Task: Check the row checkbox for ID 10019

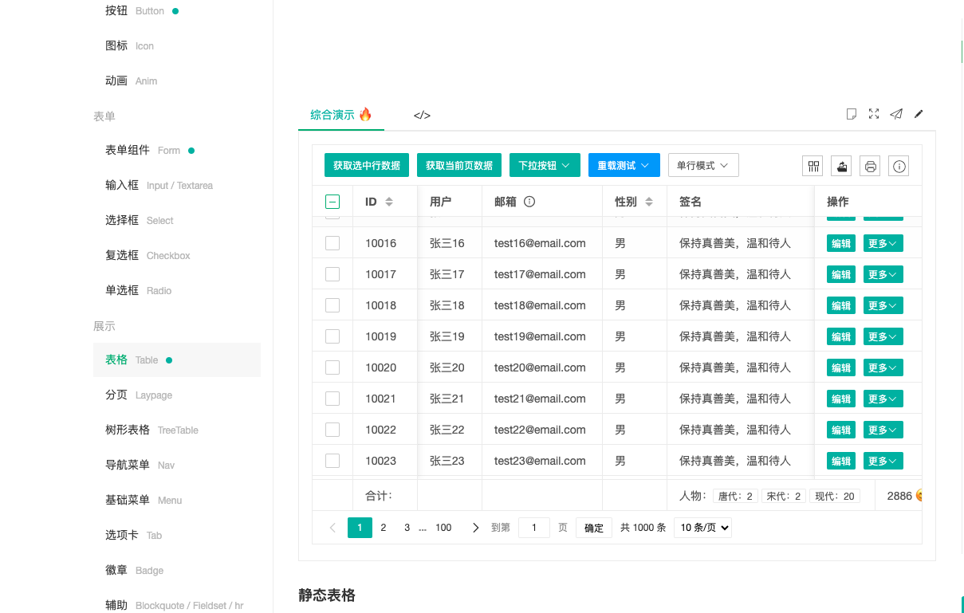Action: (332, 336)
